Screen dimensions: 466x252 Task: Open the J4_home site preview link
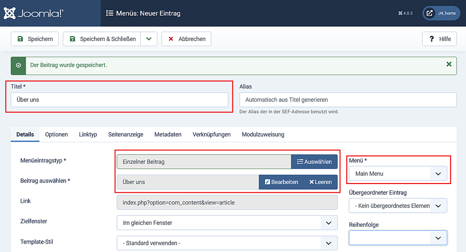pos(441,14)
